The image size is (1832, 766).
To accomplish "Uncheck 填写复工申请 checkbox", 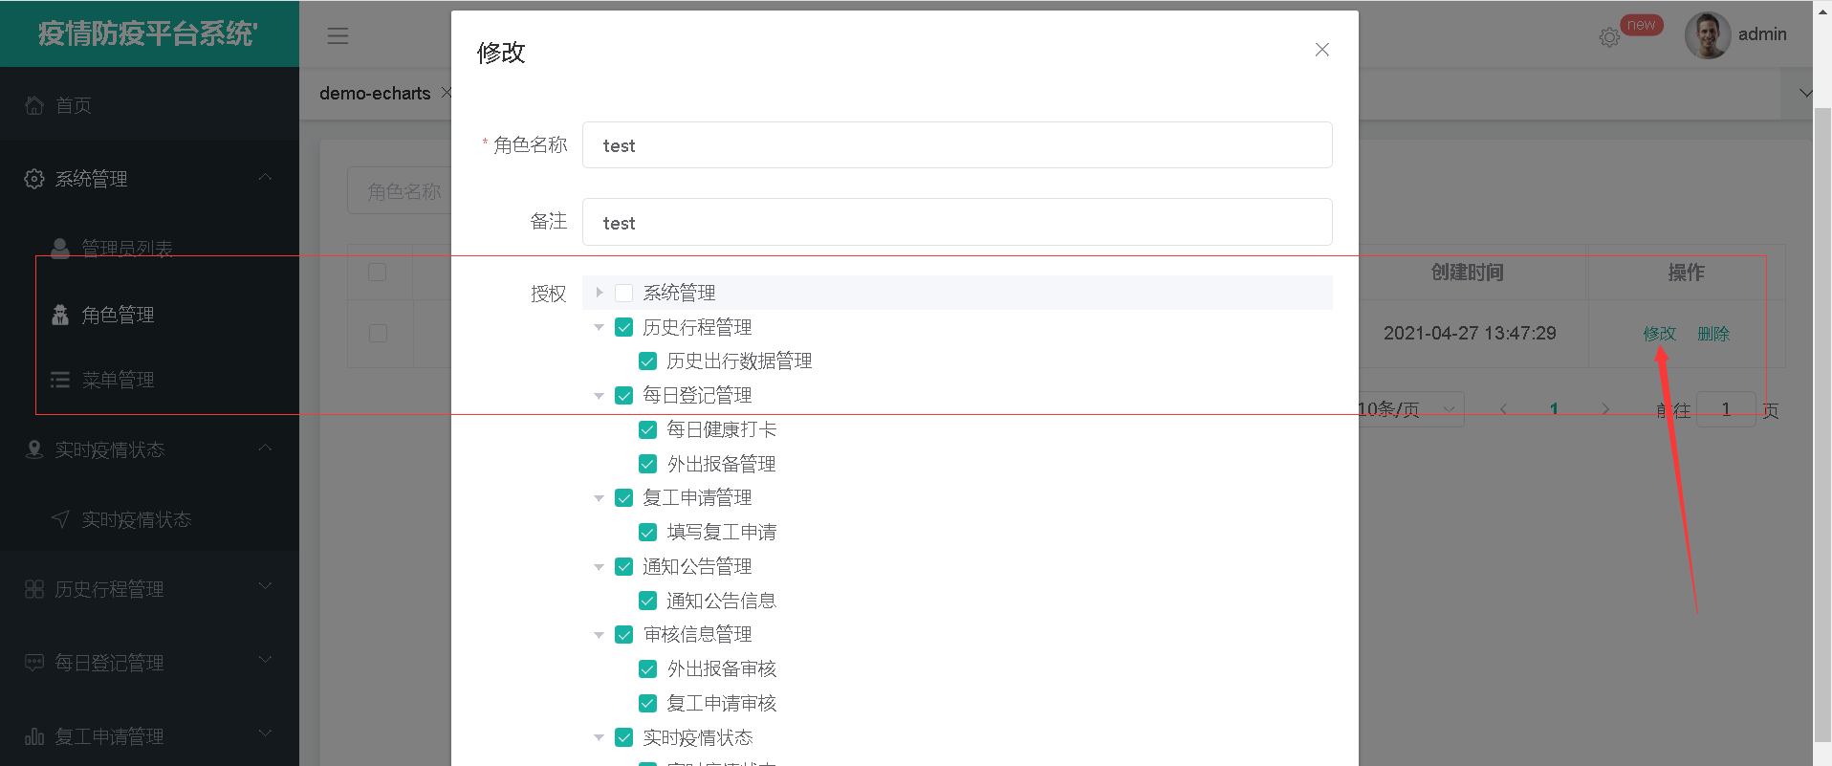I will 647,533.
